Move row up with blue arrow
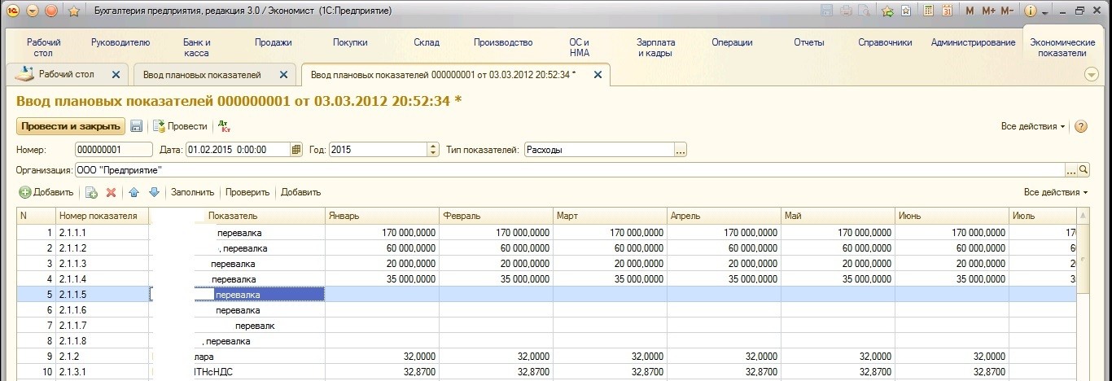 tap(134, 192)
